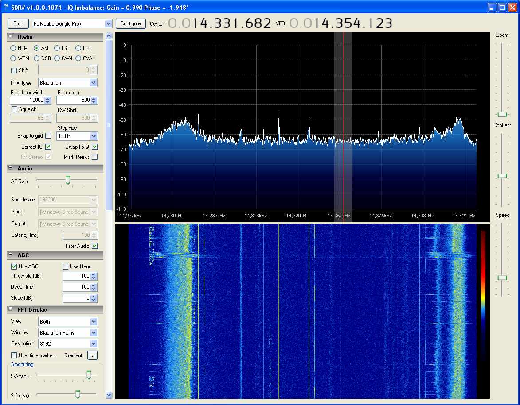Open the Filter type dropdown
This screenshot has width=520, height=405.
(93, 83)
